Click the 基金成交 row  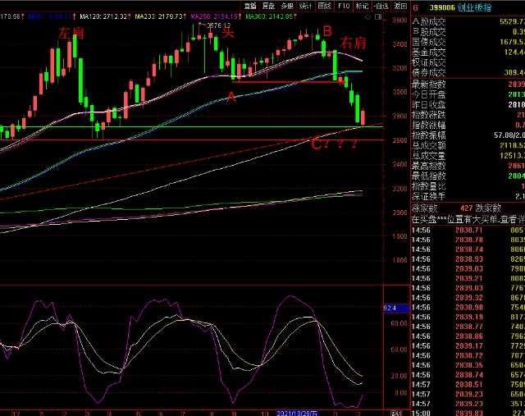(x=468, y=53)
